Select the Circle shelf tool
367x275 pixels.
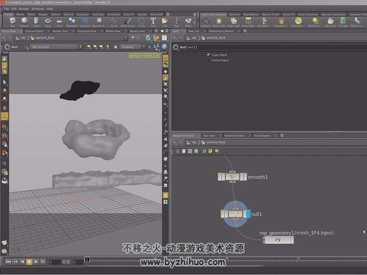pyautogui.click(x=141, y=22)
